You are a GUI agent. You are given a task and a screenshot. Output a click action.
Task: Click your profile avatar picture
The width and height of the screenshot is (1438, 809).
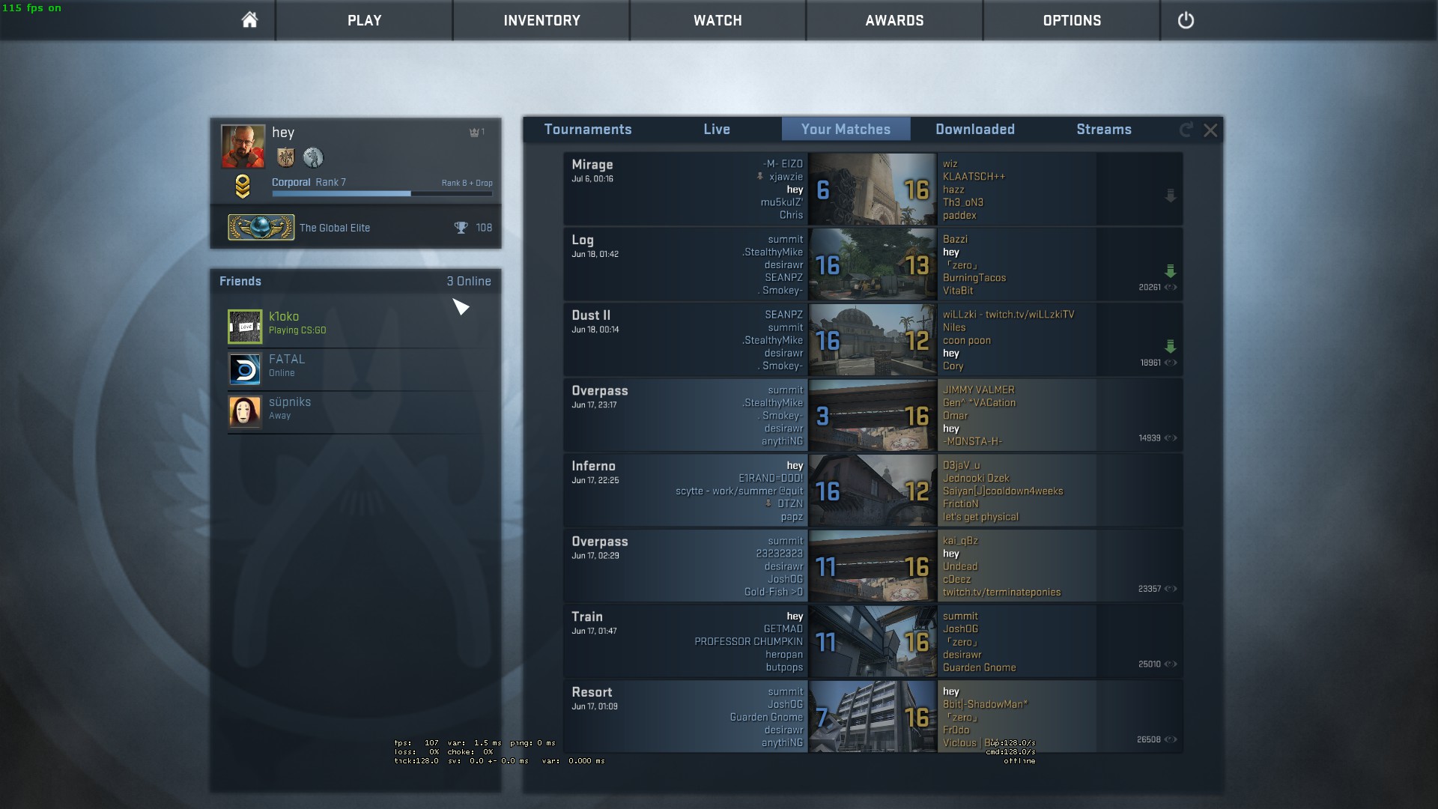pyautogui.click(x=243, y=146)
